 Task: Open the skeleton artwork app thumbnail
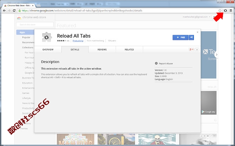tap(157, 139)
